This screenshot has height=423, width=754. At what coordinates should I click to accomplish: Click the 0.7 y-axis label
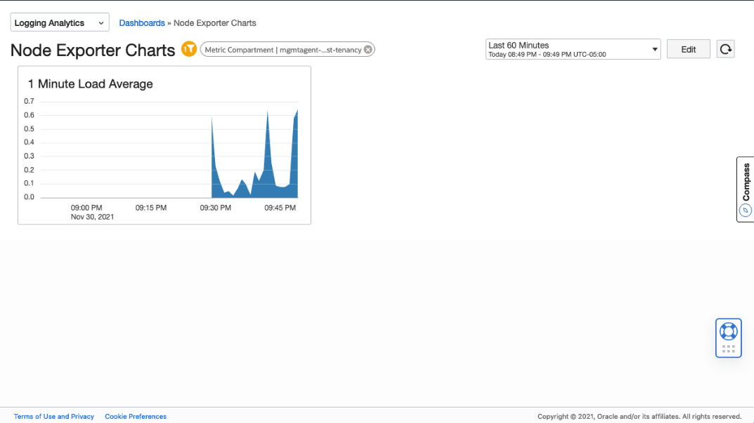[30, 101]
